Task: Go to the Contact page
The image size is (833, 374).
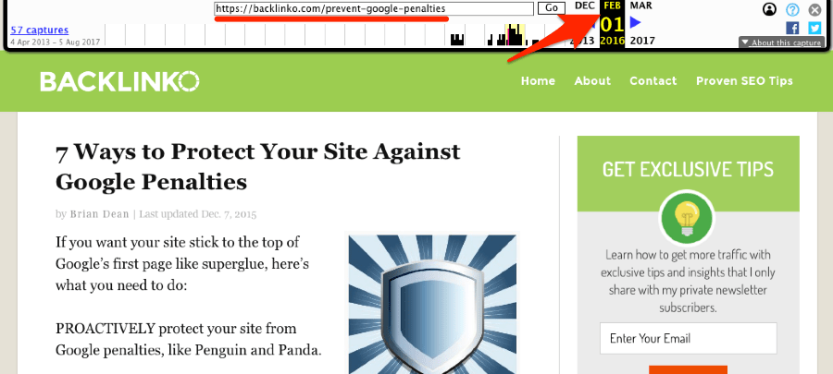Action: (x=653, y=81)
